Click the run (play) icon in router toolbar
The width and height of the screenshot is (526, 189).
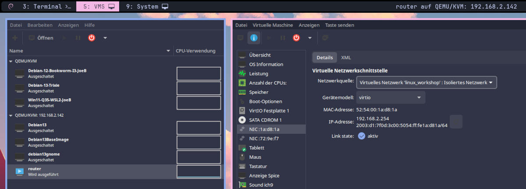point(270,38)
